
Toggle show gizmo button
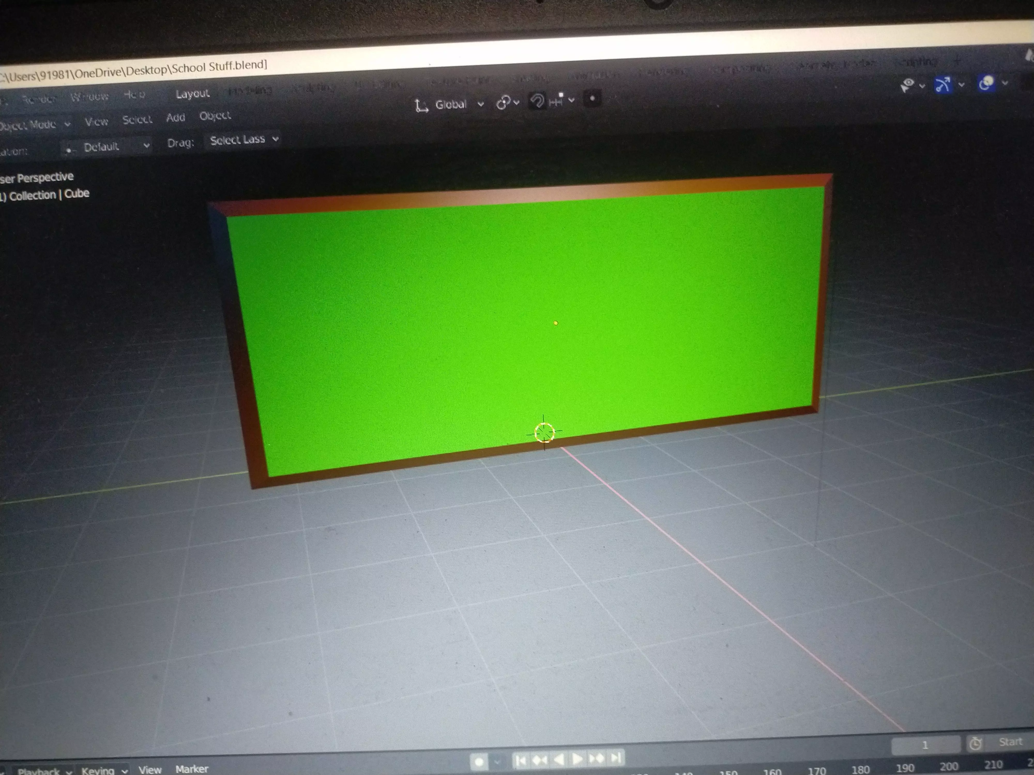(x=942, y=85)
